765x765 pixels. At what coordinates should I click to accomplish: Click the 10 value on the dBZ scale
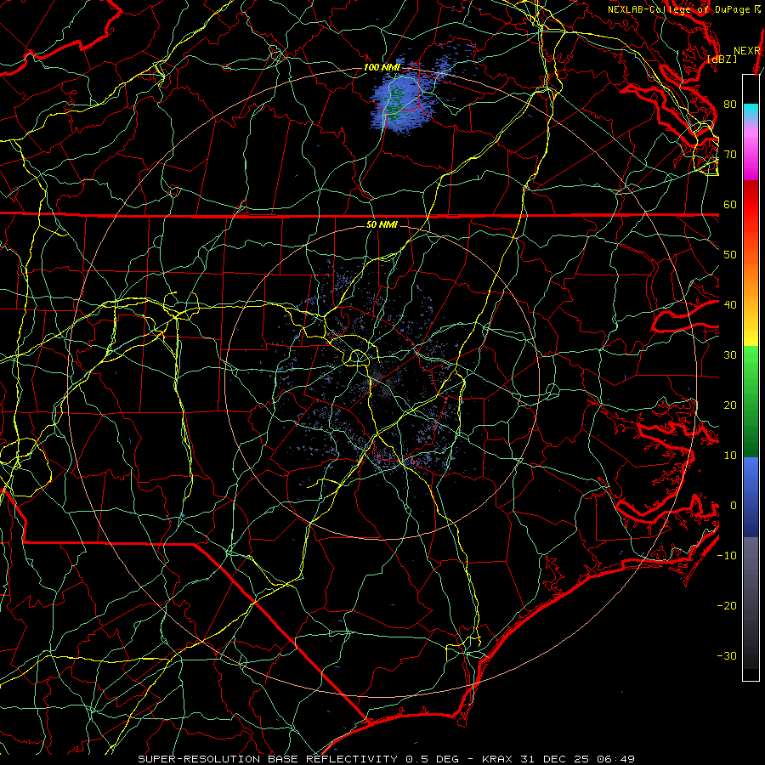[730, 456]
